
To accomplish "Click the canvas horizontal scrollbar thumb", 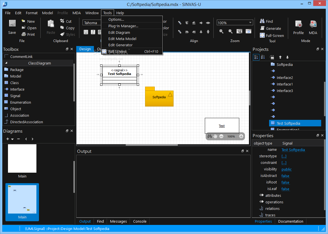I will coord(152,145).
